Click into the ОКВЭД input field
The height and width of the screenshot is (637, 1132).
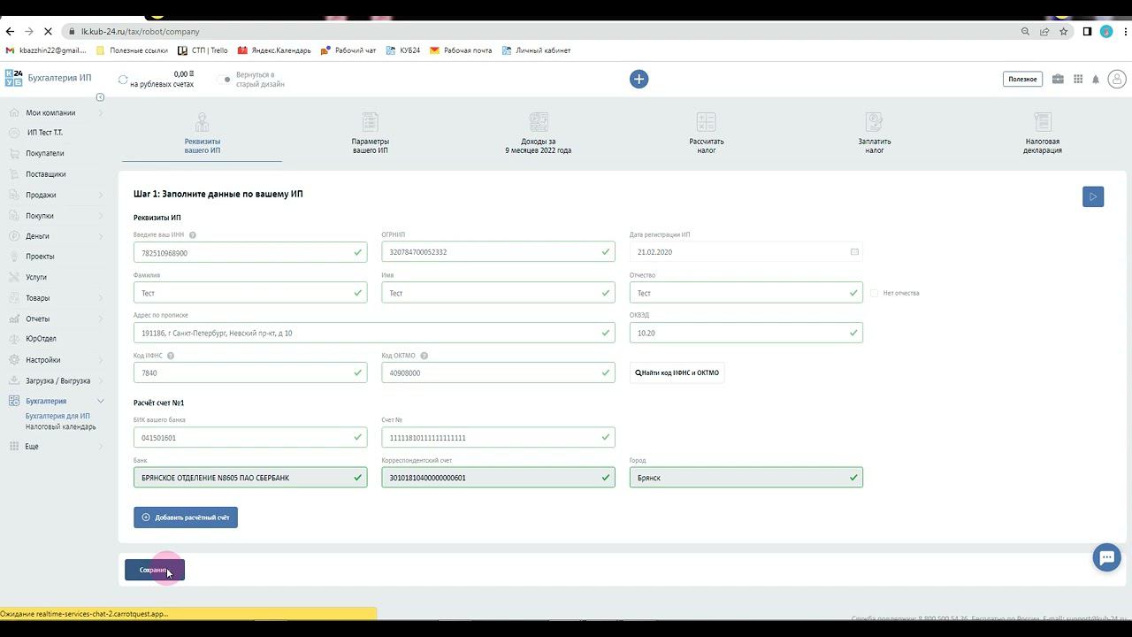(738, 333)
